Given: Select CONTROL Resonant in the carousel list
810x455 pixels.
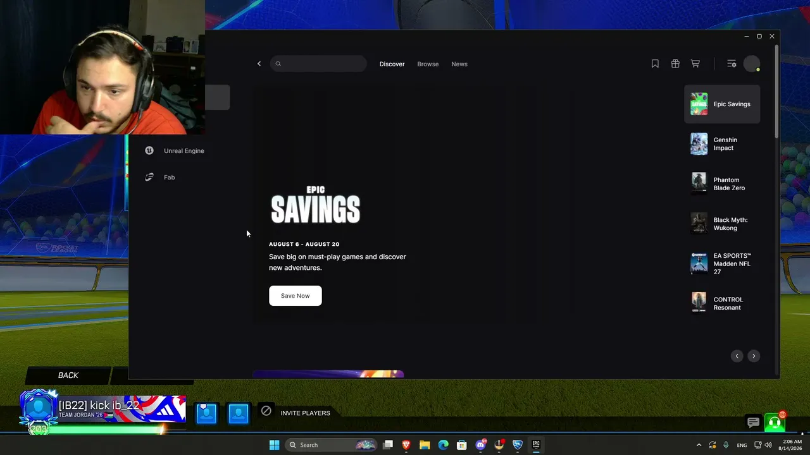Looking at the screenshot, I should pyautogui.click(x=722, y=303).
